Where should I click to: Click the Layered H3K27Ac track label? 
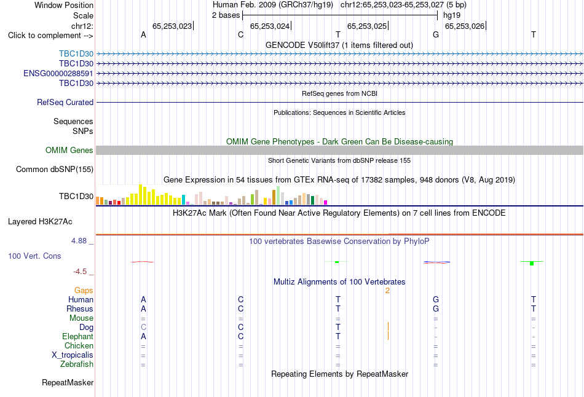click(x=40, y=222)
